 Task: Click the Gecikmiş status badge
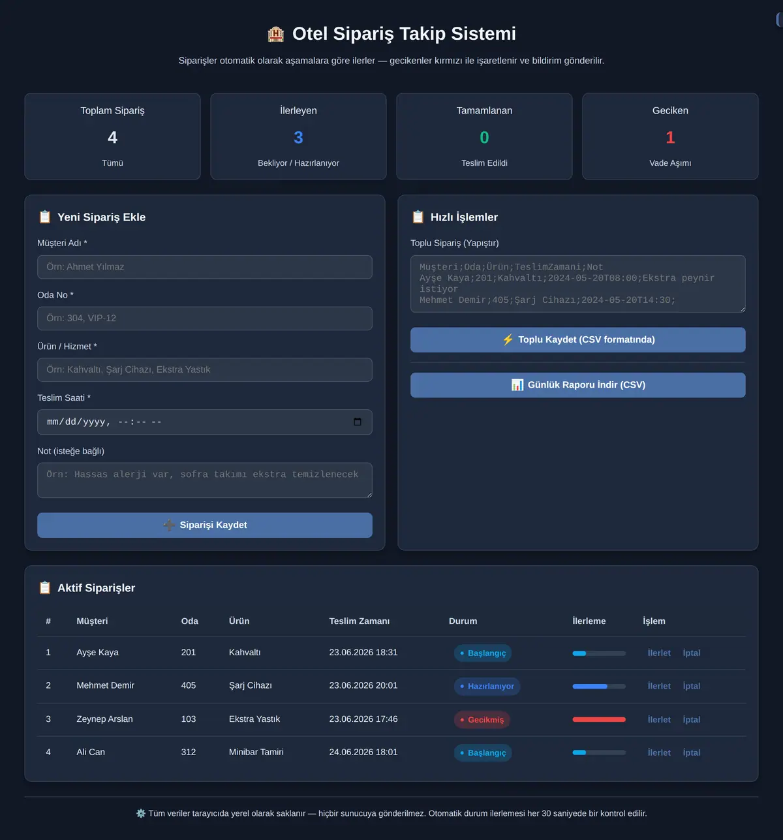pos(482,719)
